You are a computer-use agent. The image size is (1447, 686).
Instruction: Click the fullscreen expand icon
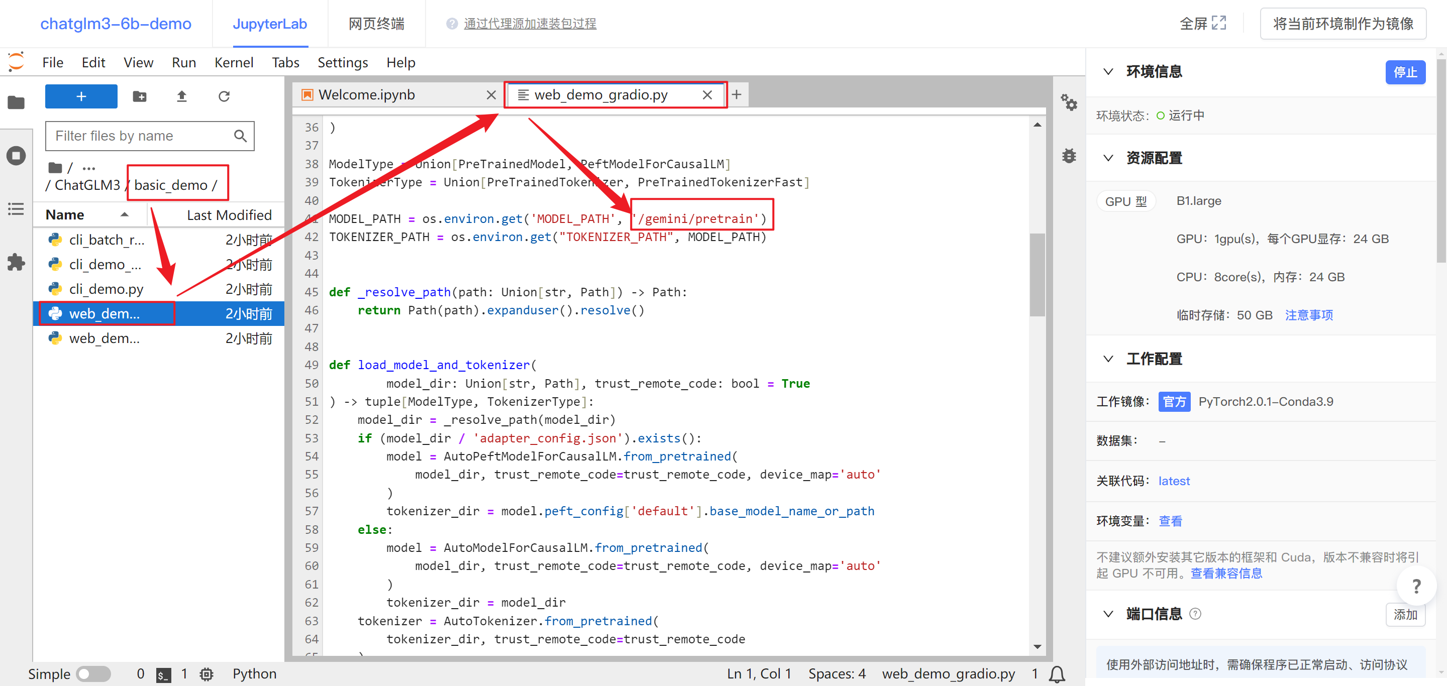(1219, 23)
